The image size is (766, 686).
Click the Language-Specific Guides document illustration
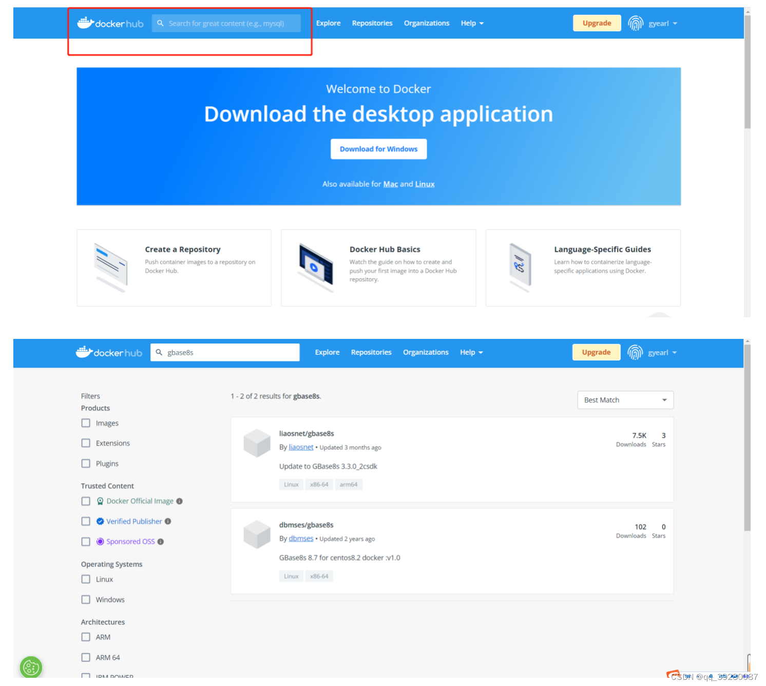click(520, 268)
